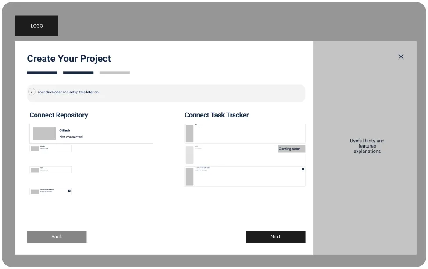Click the "Coming soon" badge on the tracker card
This screenshot has height=269, width=428.
click(x=291, y=149)
